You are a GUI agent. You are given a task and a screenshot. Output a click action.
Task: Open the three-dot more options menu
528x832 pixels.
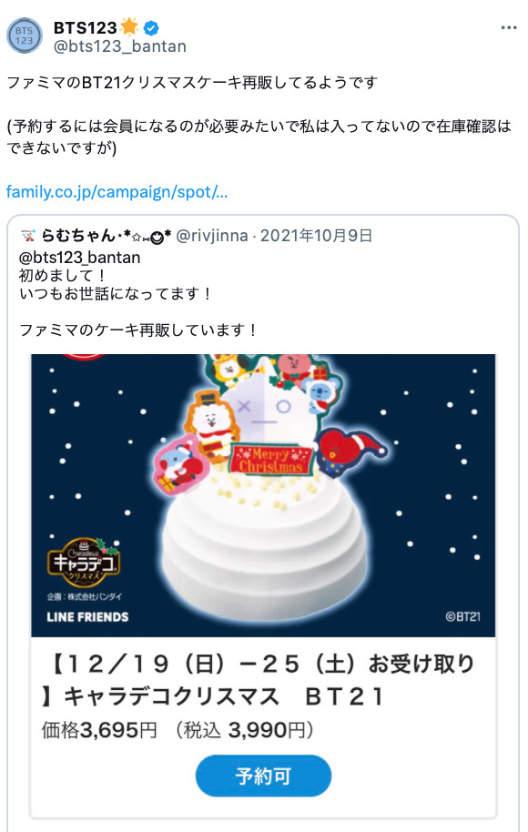pos(508,27)
